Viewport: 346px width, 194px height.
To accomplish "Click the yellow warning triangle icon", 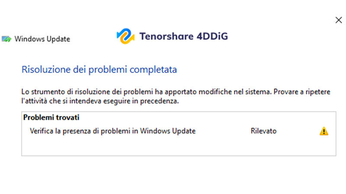I will tap(324, 131).
